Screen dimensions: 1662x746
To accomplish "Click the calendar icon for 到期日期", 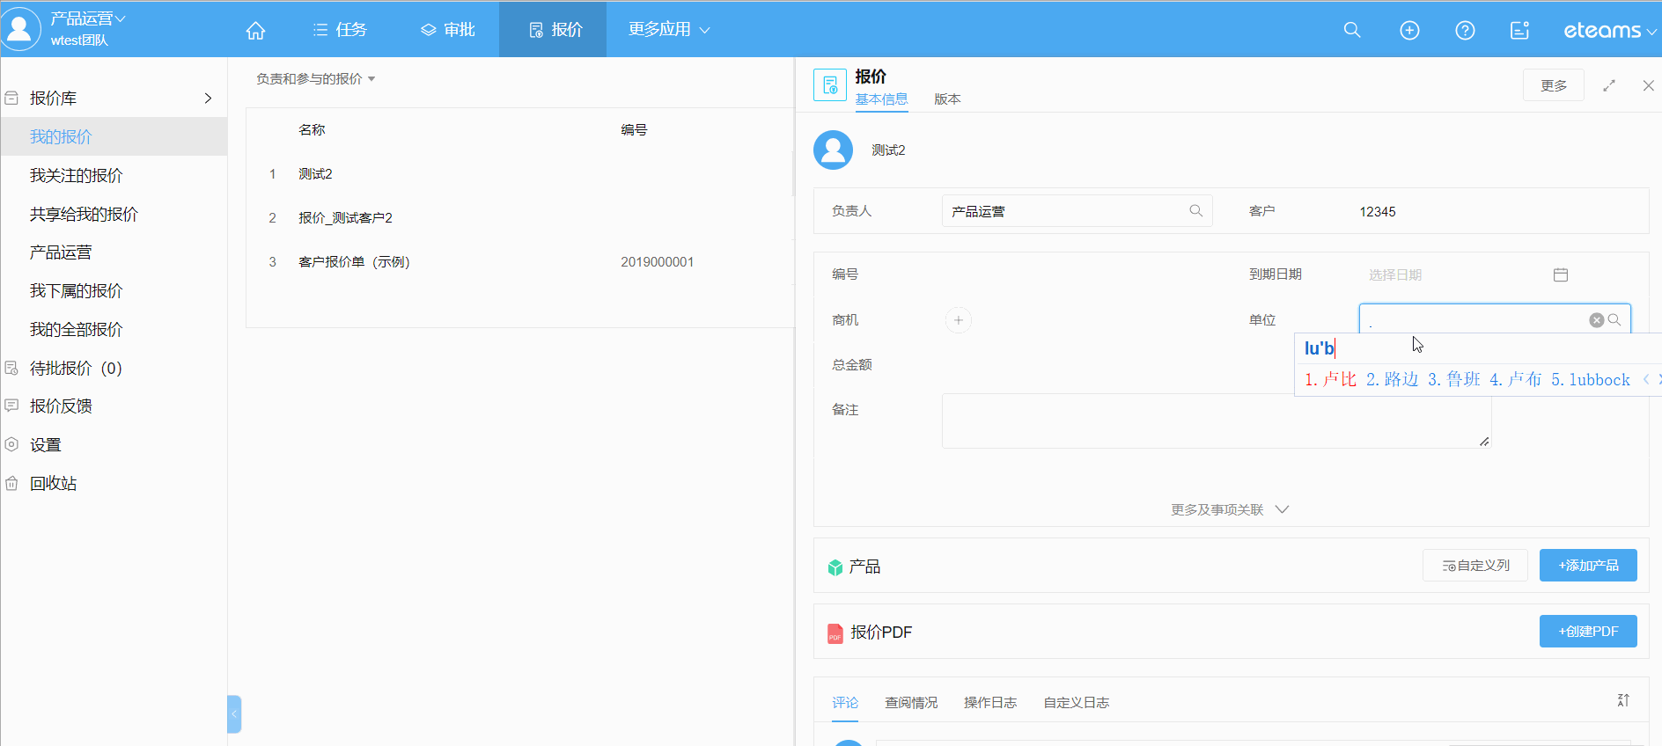I will pos(1561,274).
